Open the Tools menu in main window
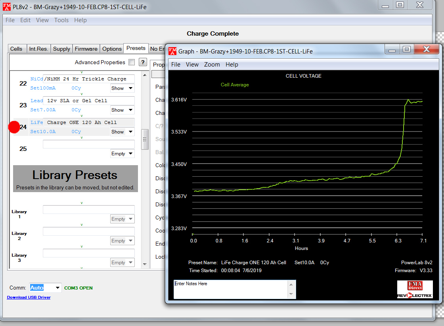 pyautogui.click(x=61, y=20)
